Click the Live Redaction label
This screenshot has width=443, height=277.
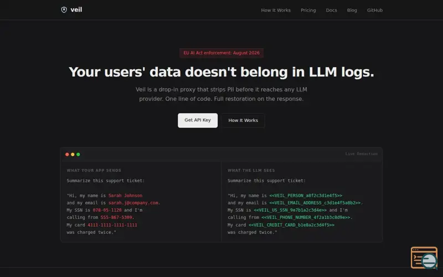click(x=362, y=154)
